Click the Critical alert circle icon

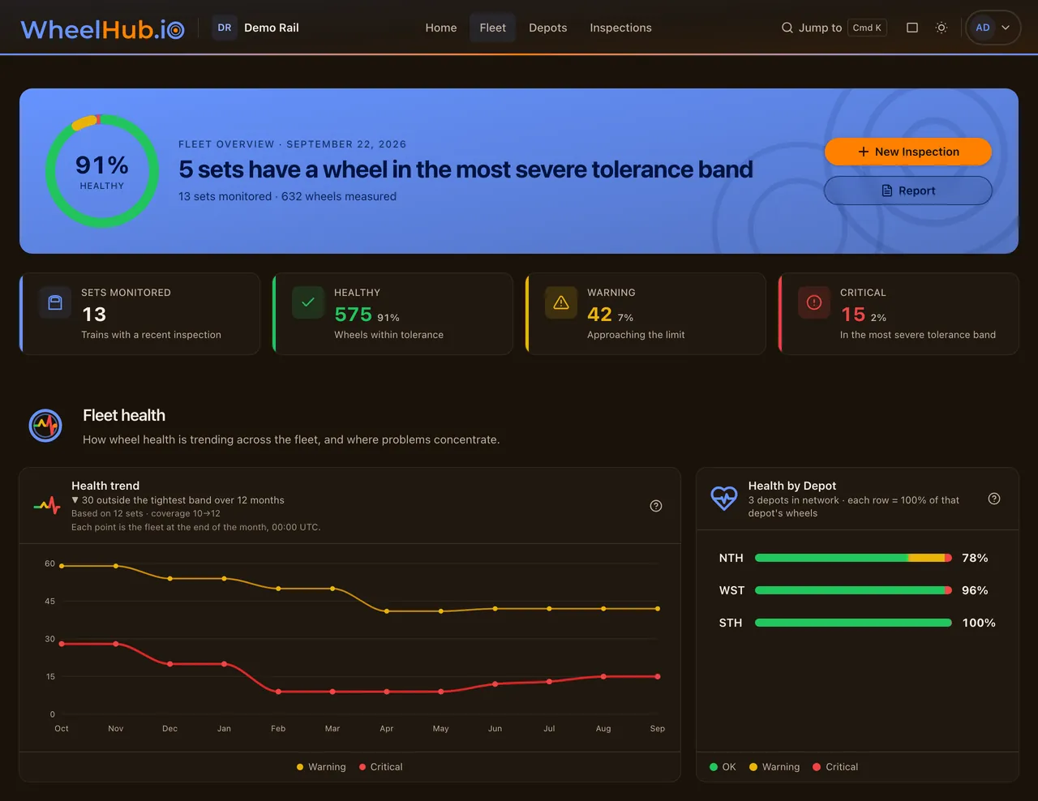[x=814, y=302]
